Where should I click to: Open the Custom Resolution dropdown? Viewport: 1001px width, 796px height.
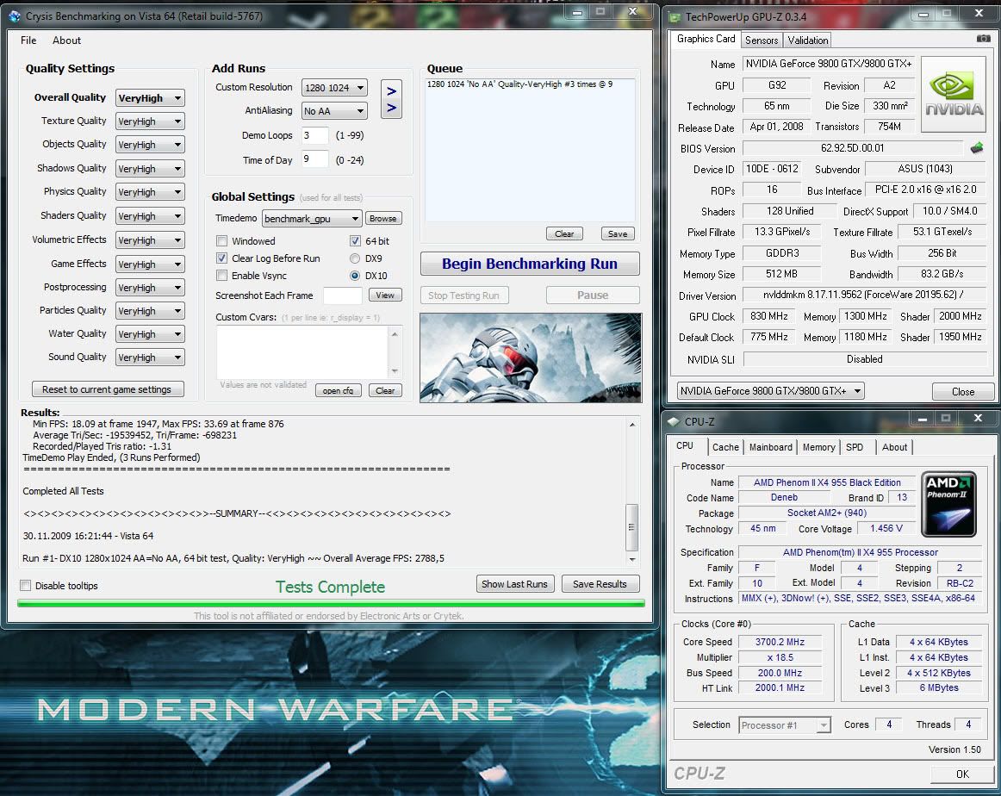[334, 88]
